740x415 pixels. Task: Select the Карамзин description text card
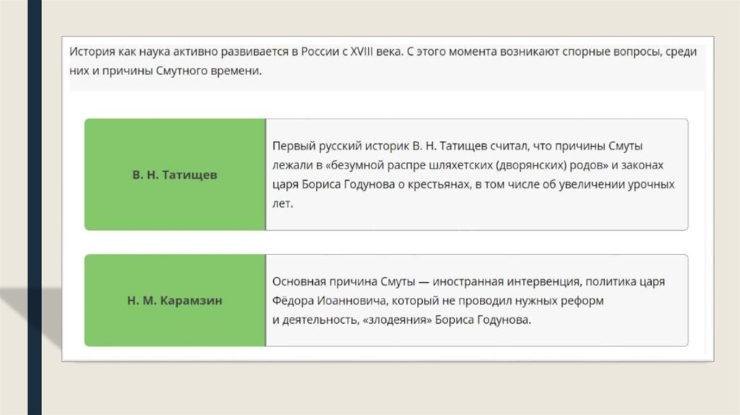click(x=476, y=301)
